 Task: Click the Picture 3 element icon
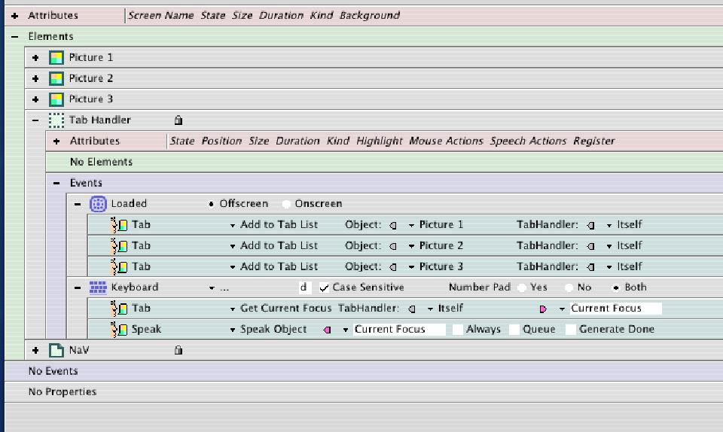[56, 99]
